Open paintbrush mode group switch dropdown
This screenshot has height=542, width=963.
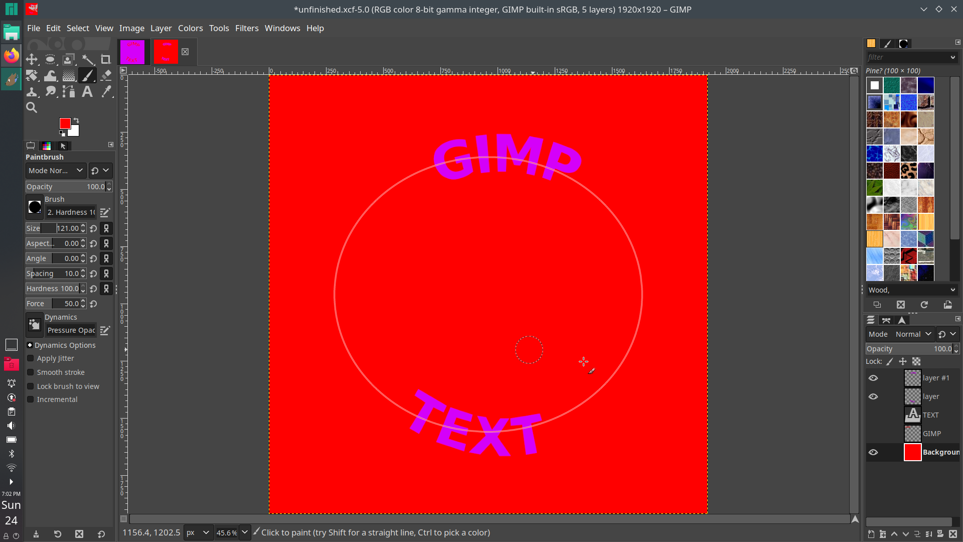click(100, 171)
